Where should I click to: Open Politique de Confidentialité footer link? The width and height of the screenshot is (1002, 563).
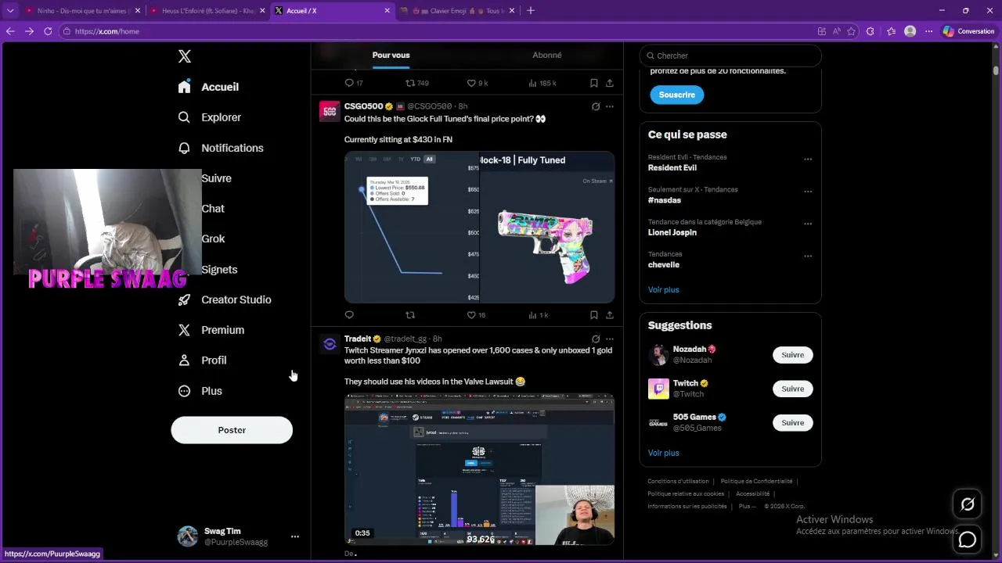756,482
